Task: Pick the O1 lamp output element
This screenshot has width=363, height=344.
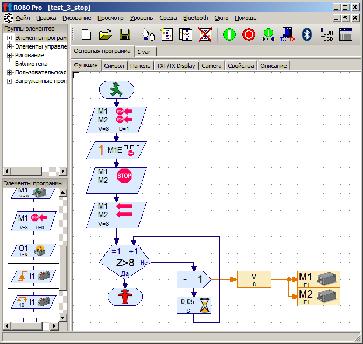Action: click(x=33, y=250)
